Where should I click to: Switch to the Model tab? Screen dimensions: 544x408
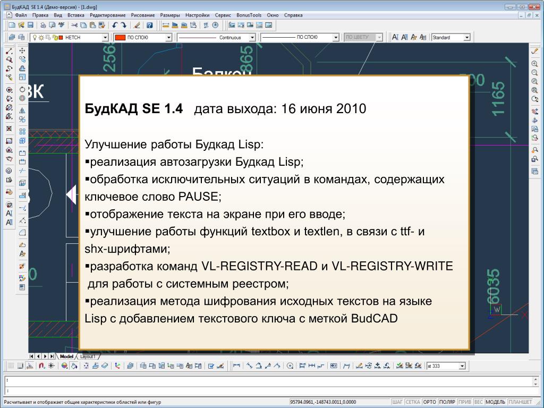[66, 356]
